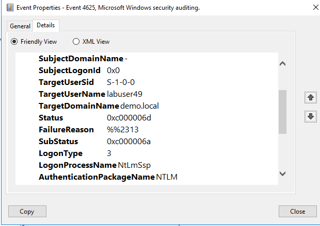Click the Close button
320x226 pixels.
coord(298,212)
